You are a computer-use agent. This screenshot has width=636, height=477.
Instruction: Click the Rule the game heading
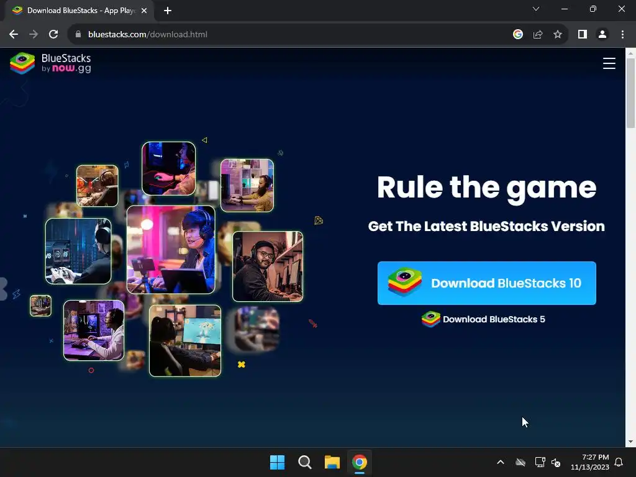pos(486,188)
